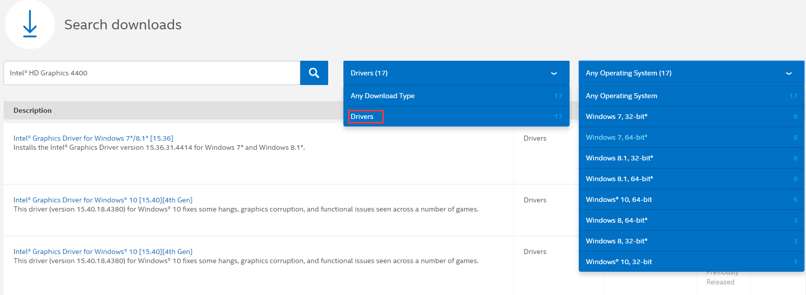
Task: Choose Any Operating System option
Action: tap(621, 96)
